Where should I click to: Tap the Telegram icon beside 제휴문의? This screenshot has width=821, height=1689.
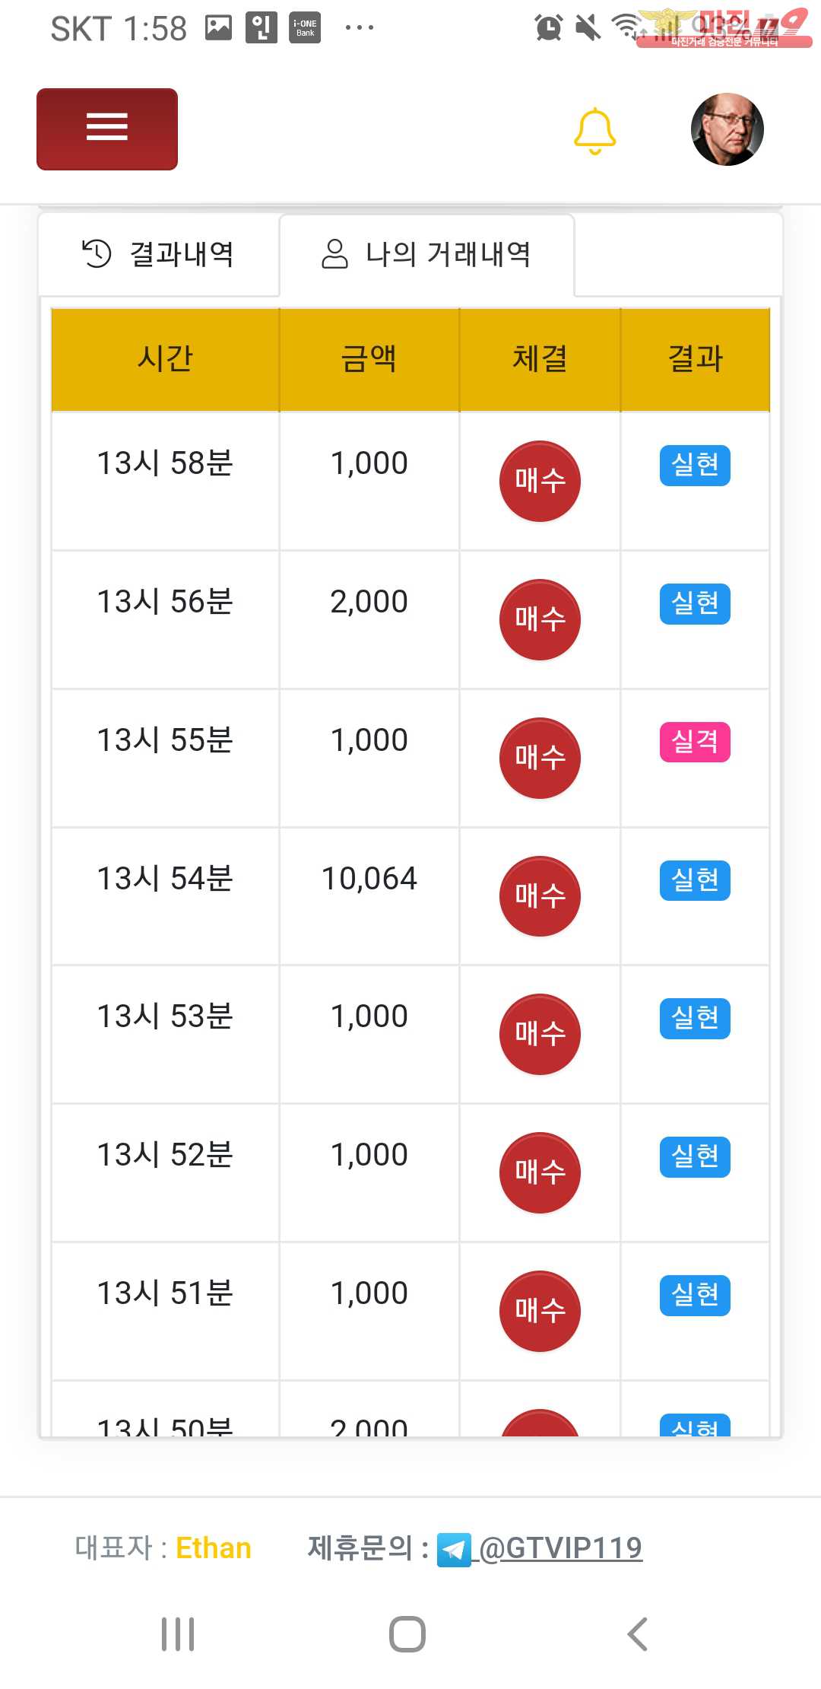click(454, 1551)
